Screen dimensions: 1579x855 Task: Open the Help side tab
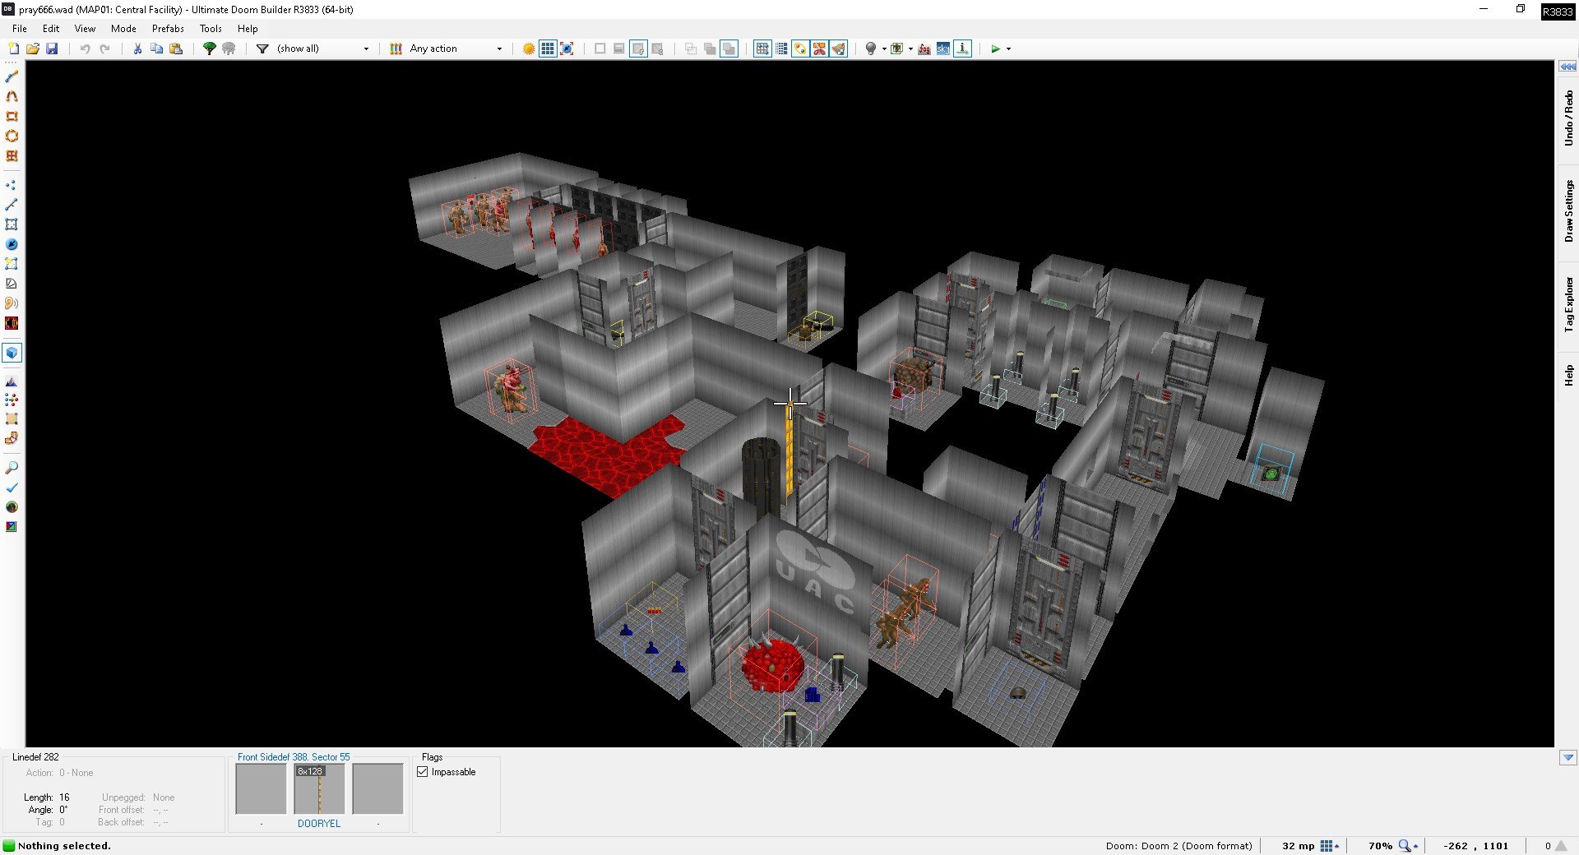[x=1568, y=375]
